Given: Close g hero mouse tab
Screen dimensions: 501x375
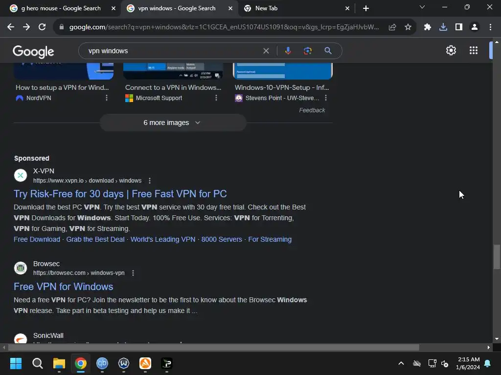Looking at the screenshot, I should [x=114, y=9].
